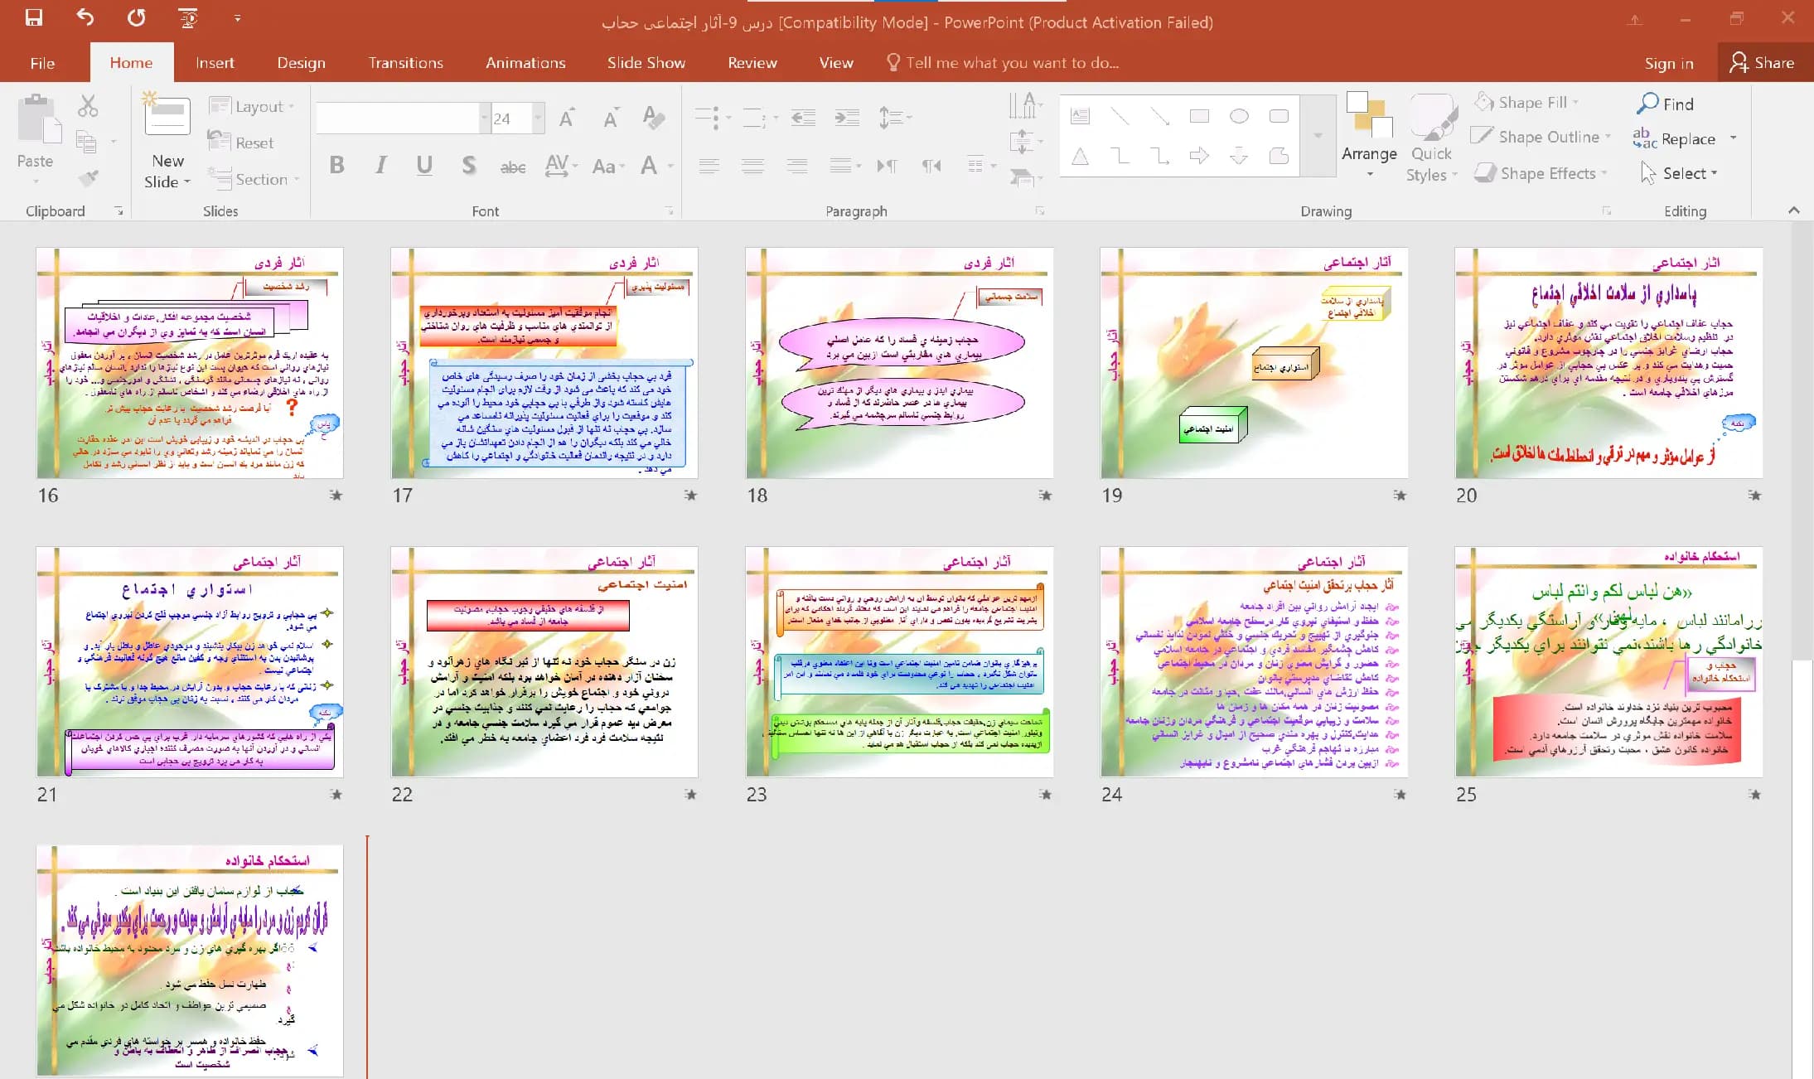This screenshot has width=1814, height=1079.
Task: Toggle Italic formatting
Action: point(380,165)
